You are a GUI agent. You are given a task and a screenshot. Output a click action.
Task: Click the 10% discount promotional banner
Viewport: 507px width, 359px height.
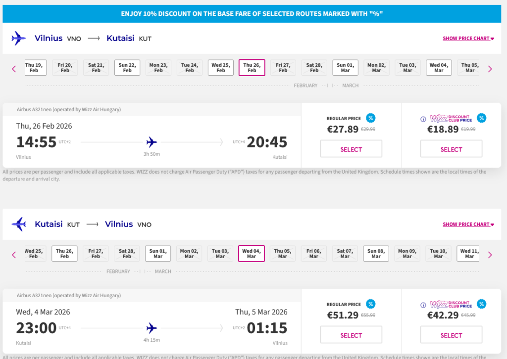pyautogui.click(x=252, y=13)
